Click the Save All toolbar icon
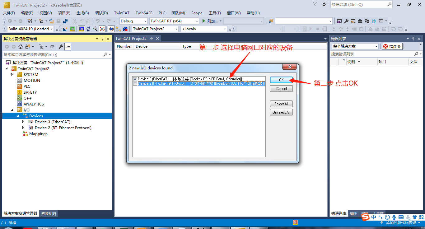Screen dimensions: 425x229 (65, 21)
